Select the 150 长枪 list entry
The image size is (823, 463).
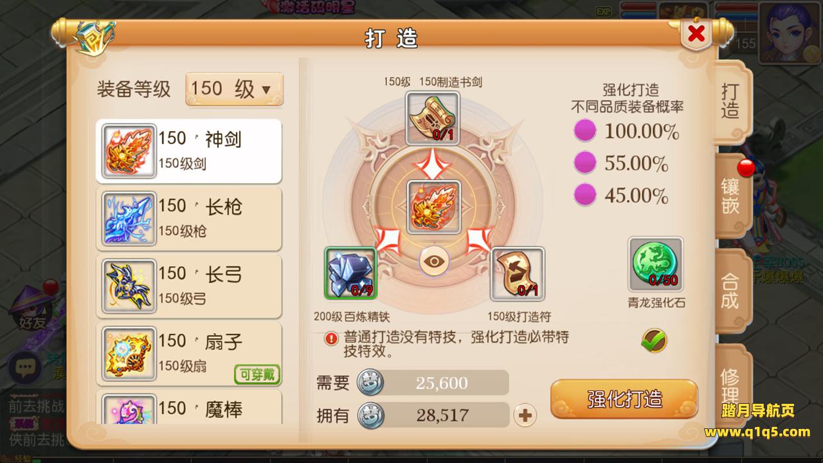coord(189,218)
